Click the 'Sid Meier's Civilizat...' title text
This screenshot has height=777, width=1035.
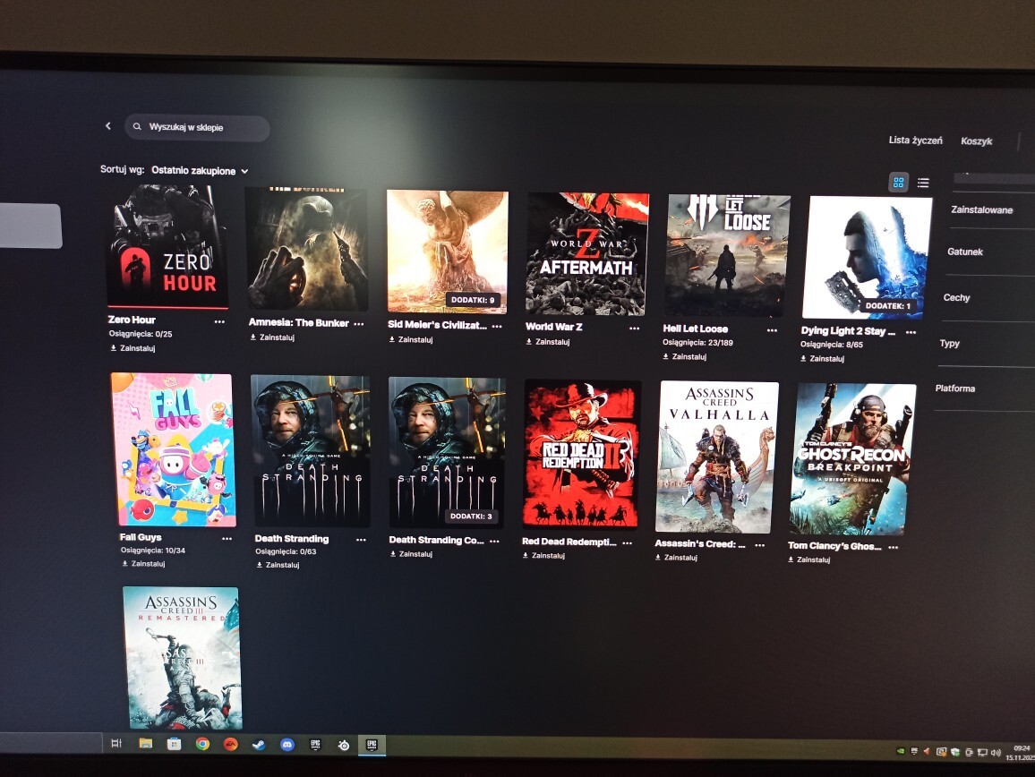(x=437, y=325)
